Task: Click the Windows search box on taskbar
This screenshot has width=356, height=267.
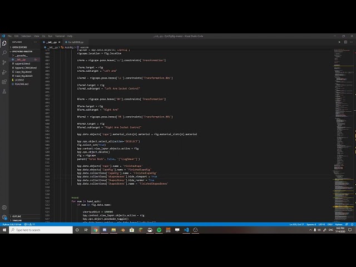Action: click(x=41, y=230)
